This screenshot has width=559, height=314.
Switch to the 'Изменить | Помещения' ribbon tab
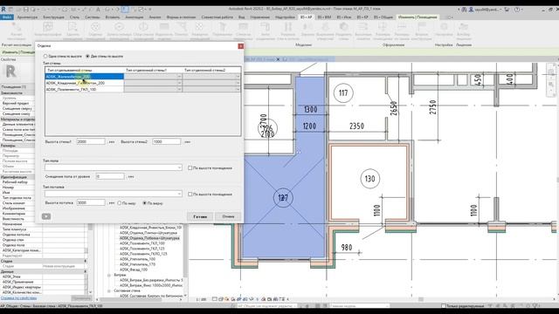418,17
